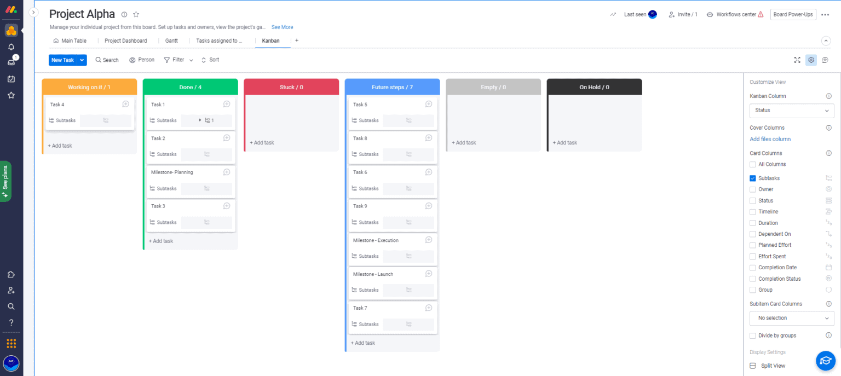Open the Kanban Column Status dropdown
The width and height of the screenshot is (841, 376).
(x=791, y=111)
